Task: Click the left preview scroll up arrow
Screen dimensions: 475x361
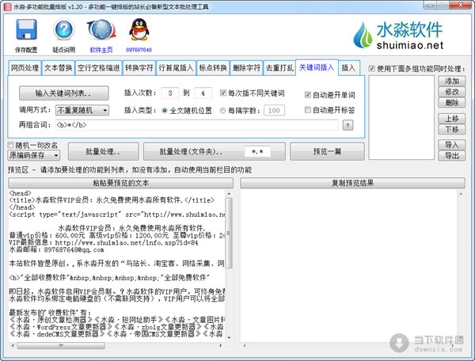Action: click(229, 193)
